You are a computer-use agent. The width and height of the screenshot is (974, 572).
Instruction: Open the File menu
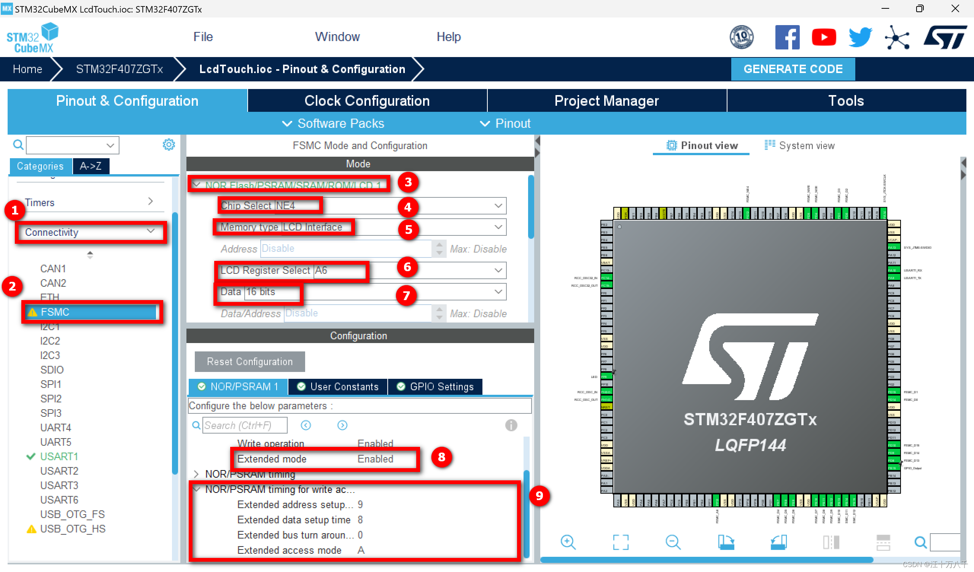203,37
